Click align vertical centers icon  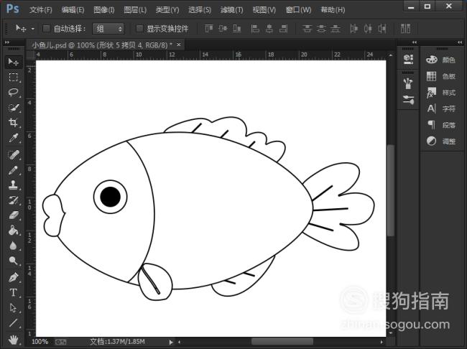tap(223, 29)
